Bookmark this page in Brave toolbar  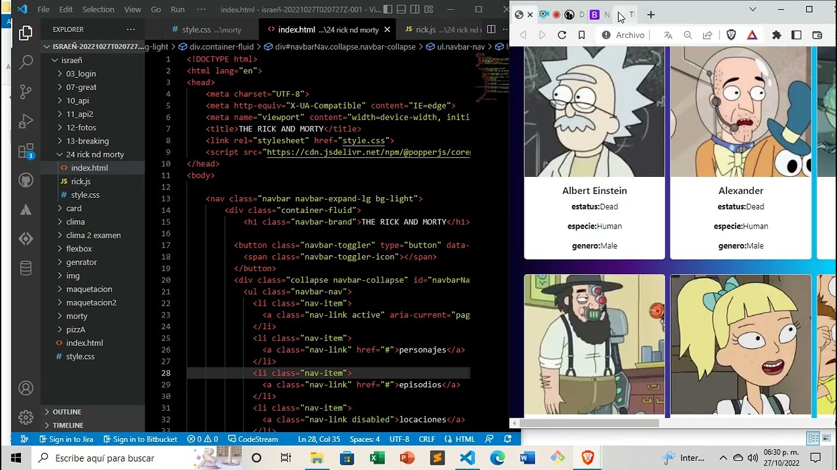point(581,35)
